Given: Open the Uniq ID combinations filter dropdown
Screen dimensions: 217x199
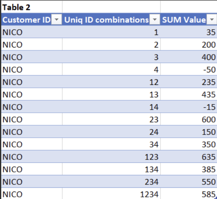Looking at the screenshot, I should [155, 20].
